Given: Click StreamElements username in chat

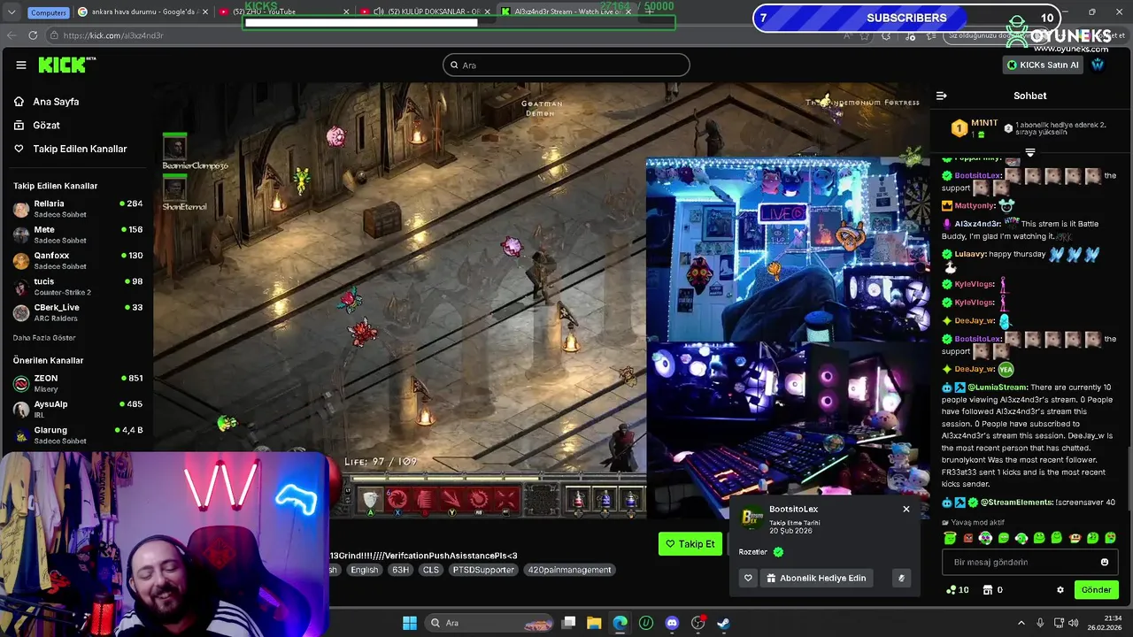Looking at the screenshot, I should coord(1016,503).
